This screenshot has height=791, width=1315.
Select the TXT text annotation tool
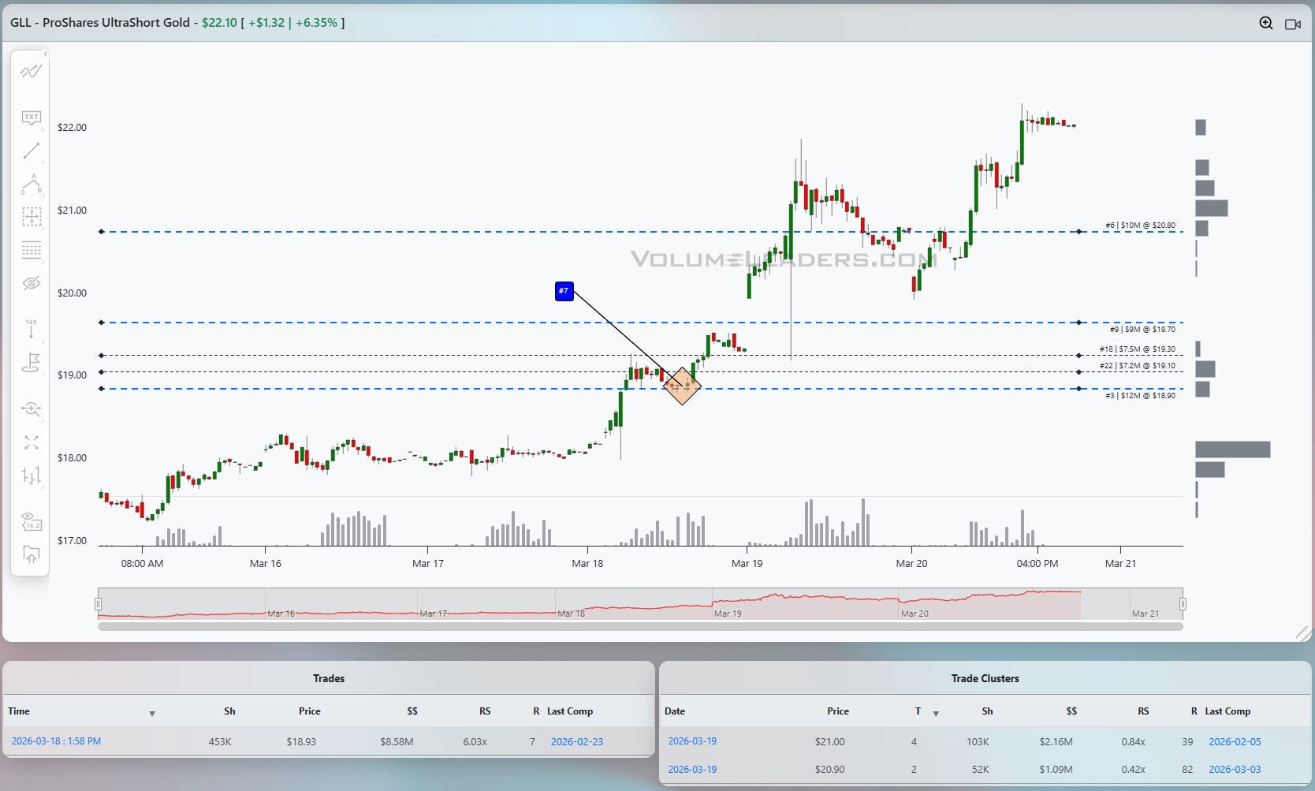coord(31,118)
